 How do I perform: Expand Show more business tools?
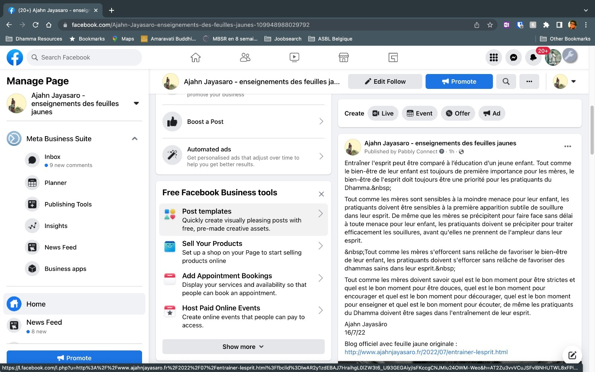244,347
